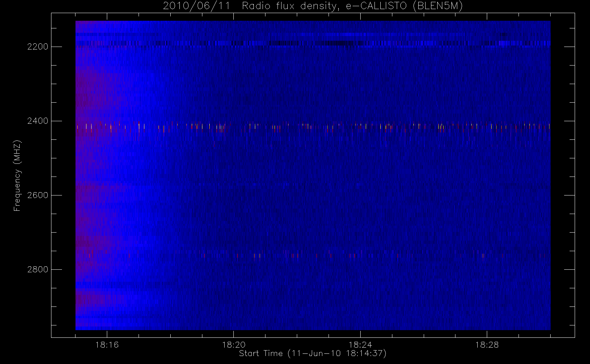This screenshot has width=590, height=364.
Task: Click the 18:20 time tick label
Action: tap(233, 345)
